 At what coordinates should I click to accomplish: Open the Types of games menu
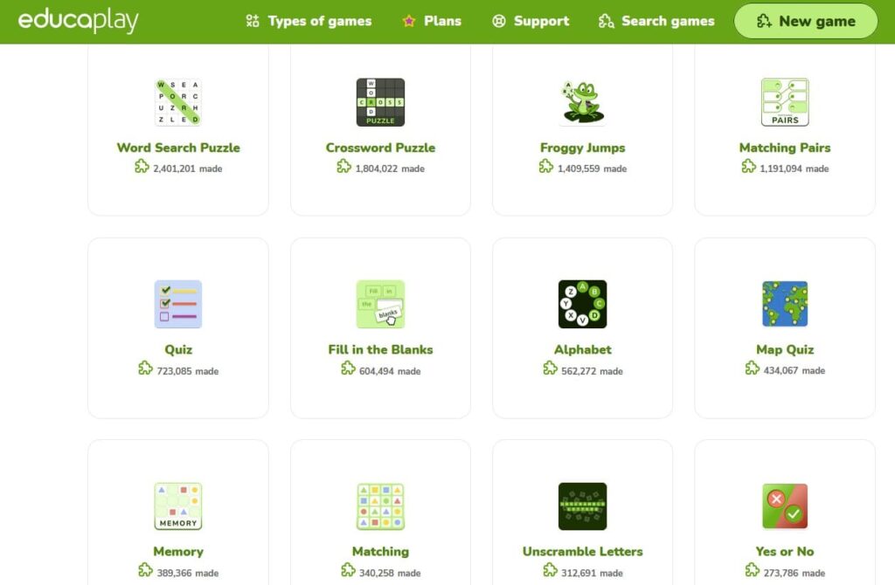click(309, 21)
